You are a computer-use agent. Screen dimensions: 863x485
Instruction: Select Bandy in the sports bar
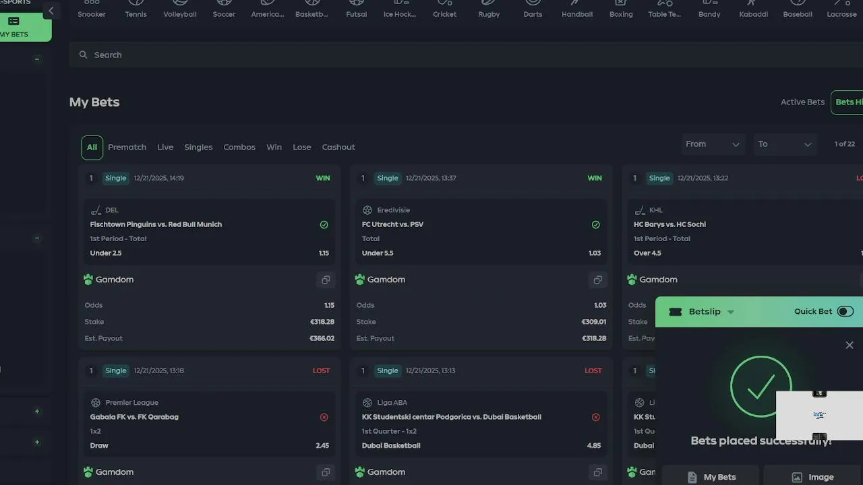(709, 9)
